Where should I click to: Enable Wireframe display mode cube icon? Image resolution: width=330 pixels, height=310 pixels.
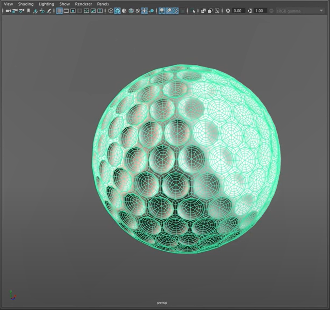tap(111, 11)
